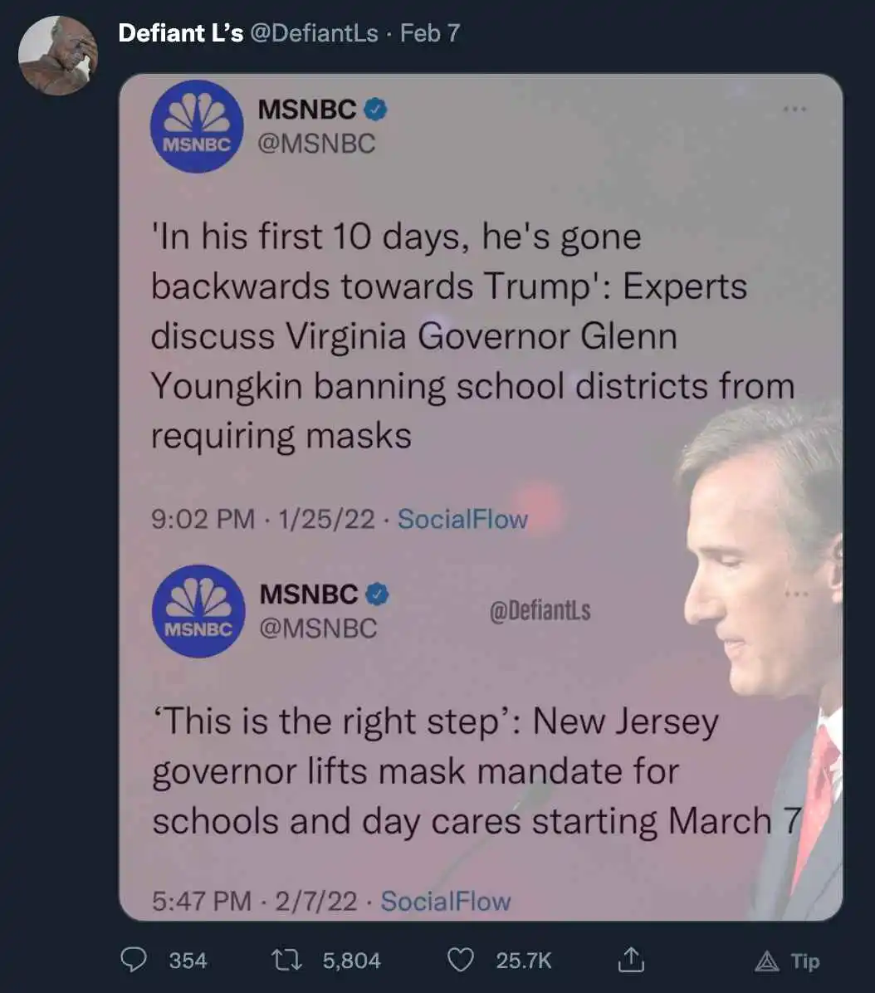Click the SocialFlow link after 2/7/22
The image size is (875, 993).
(446, 901)
